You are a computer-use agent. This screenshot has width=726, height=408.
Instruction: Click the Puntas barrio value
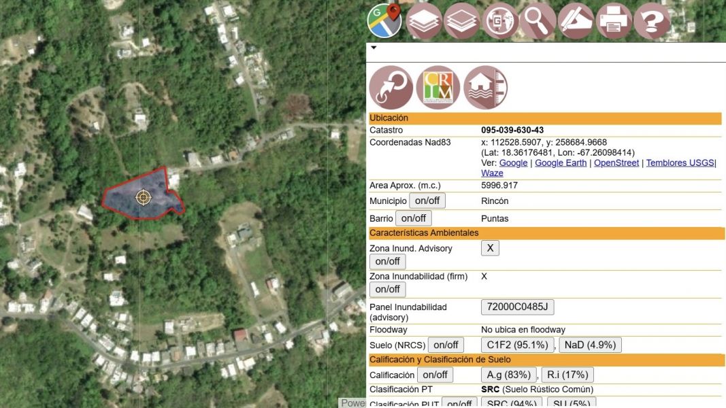tap(495, 219)
